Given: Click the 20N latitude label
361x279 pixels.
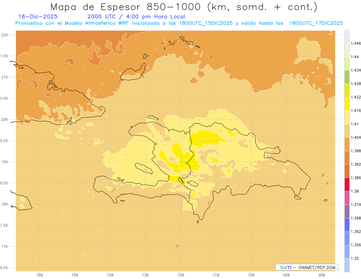Looking at the screenshot, I should [x=5, y=119].
